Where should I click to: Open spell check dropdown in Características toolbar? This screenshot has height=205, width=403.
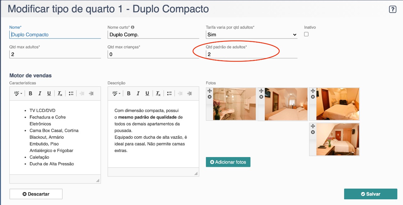click(x=18, y=93)
